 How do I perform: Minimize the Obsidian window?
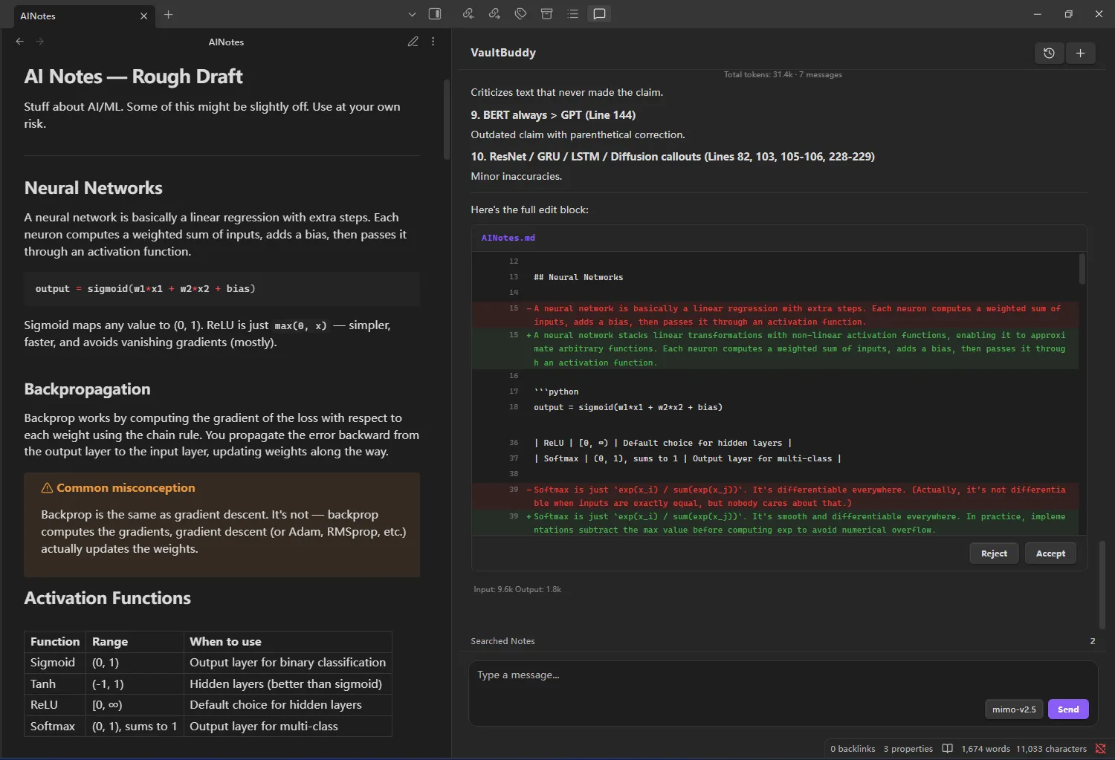tap(1037, 14)
